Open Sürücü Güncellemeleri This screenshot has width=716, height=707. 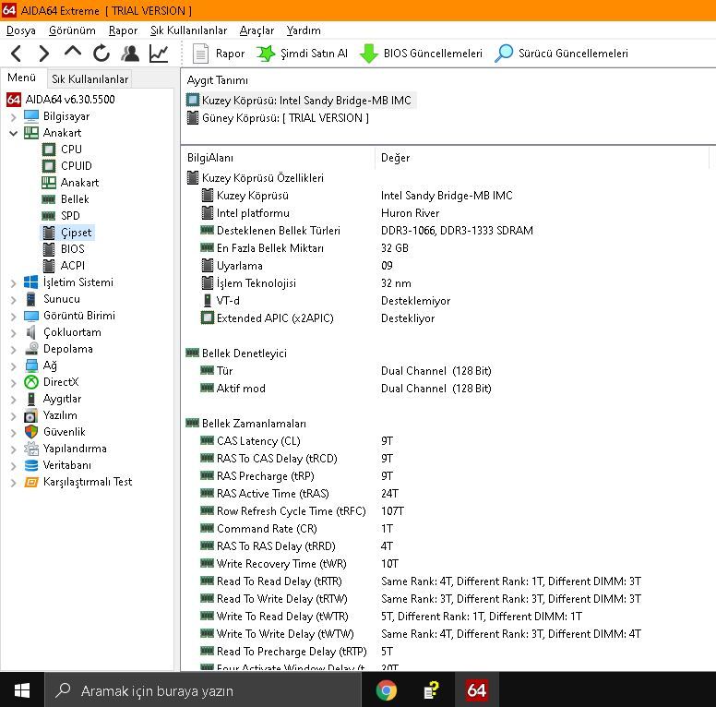561,54
